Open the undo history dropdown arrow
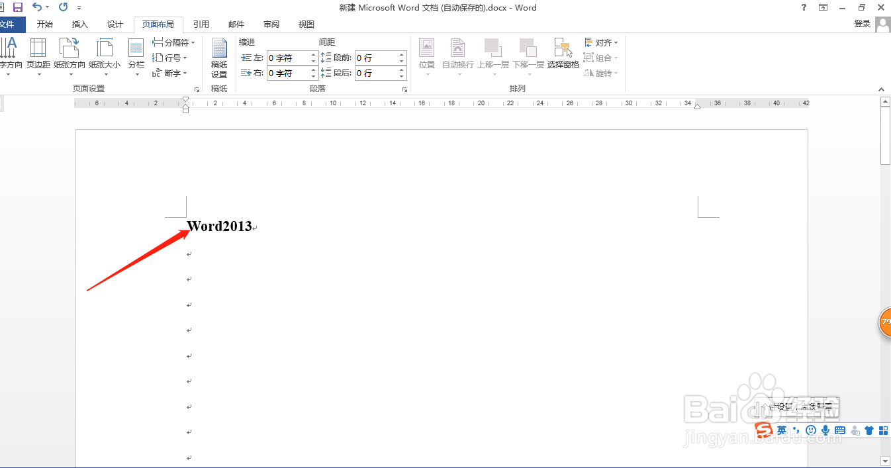The width and height of the screenshot is (891, 468). pyautogui.click(x=48, y=8)
